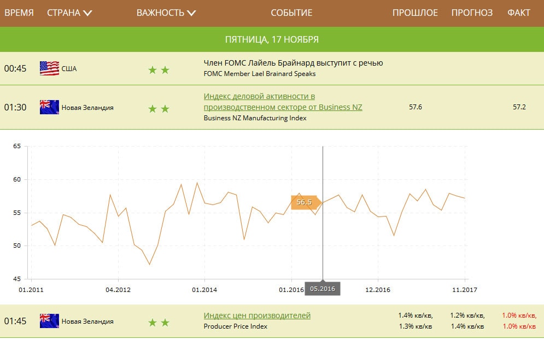Click the 57.2 actual value

pos(519,107)
